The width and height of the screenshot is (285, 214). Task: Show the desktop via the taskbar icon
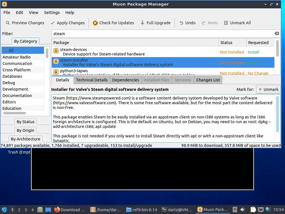pos(48,210)
